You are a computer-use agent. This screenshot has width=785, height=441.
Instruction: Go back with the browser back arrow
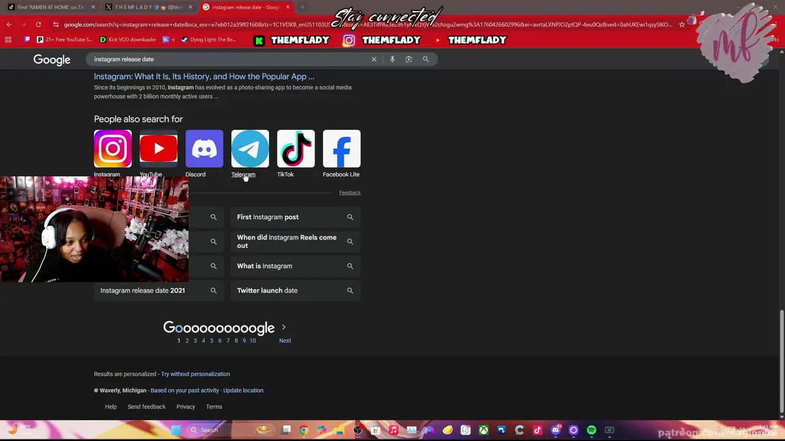(x=9, y=24)
